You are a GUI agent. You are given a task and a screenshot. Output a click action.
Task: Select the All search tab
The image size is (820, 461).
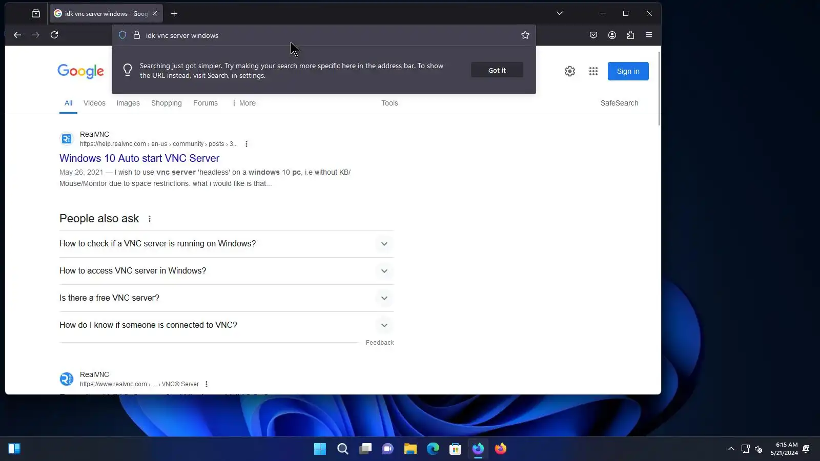click(x=68, y=103)
